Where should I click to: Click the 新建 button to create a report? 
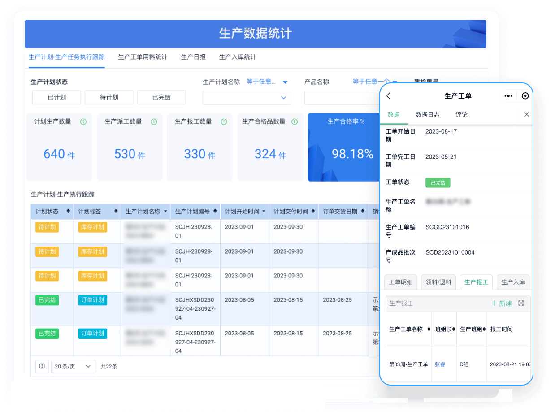[x=503, y=303]
